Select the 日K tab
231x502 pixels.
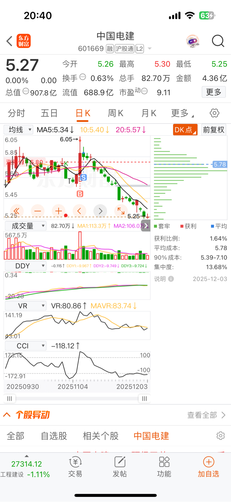83,113
